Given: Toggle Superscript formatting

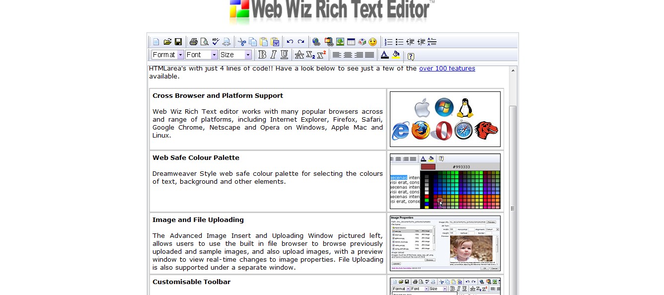Looking at the screenshot, I should tap(321, 55).
